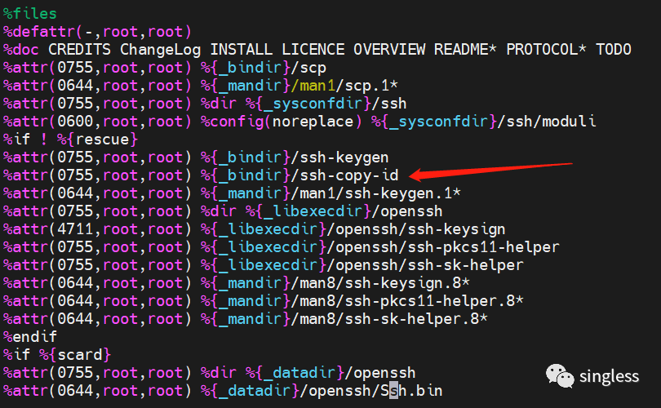Click the WeChat logo icon in watermark
Screen dimensions: 661x408
560,376
